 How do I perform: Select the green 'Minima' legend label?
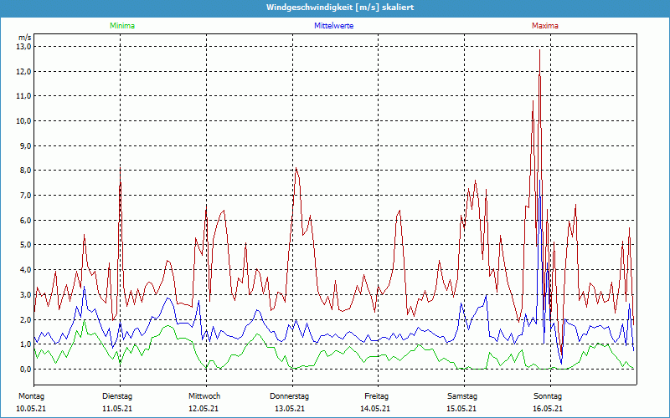click(x=122, y=26)
